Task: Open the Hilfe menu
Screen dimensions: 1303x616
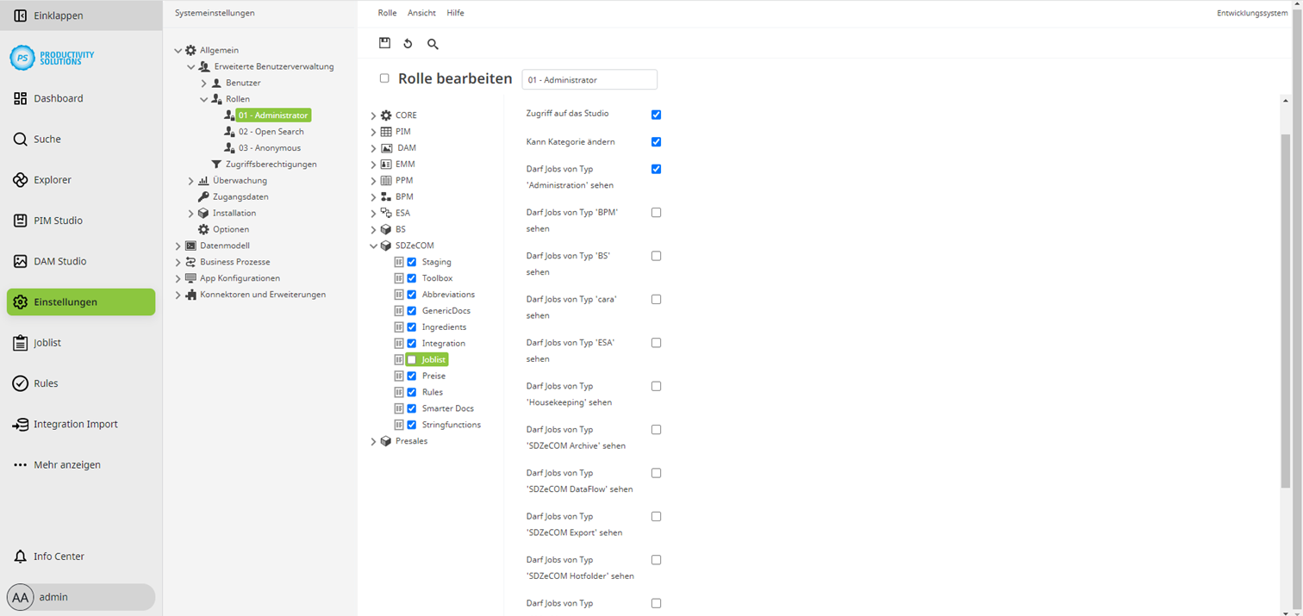Action: coord(455,12)
